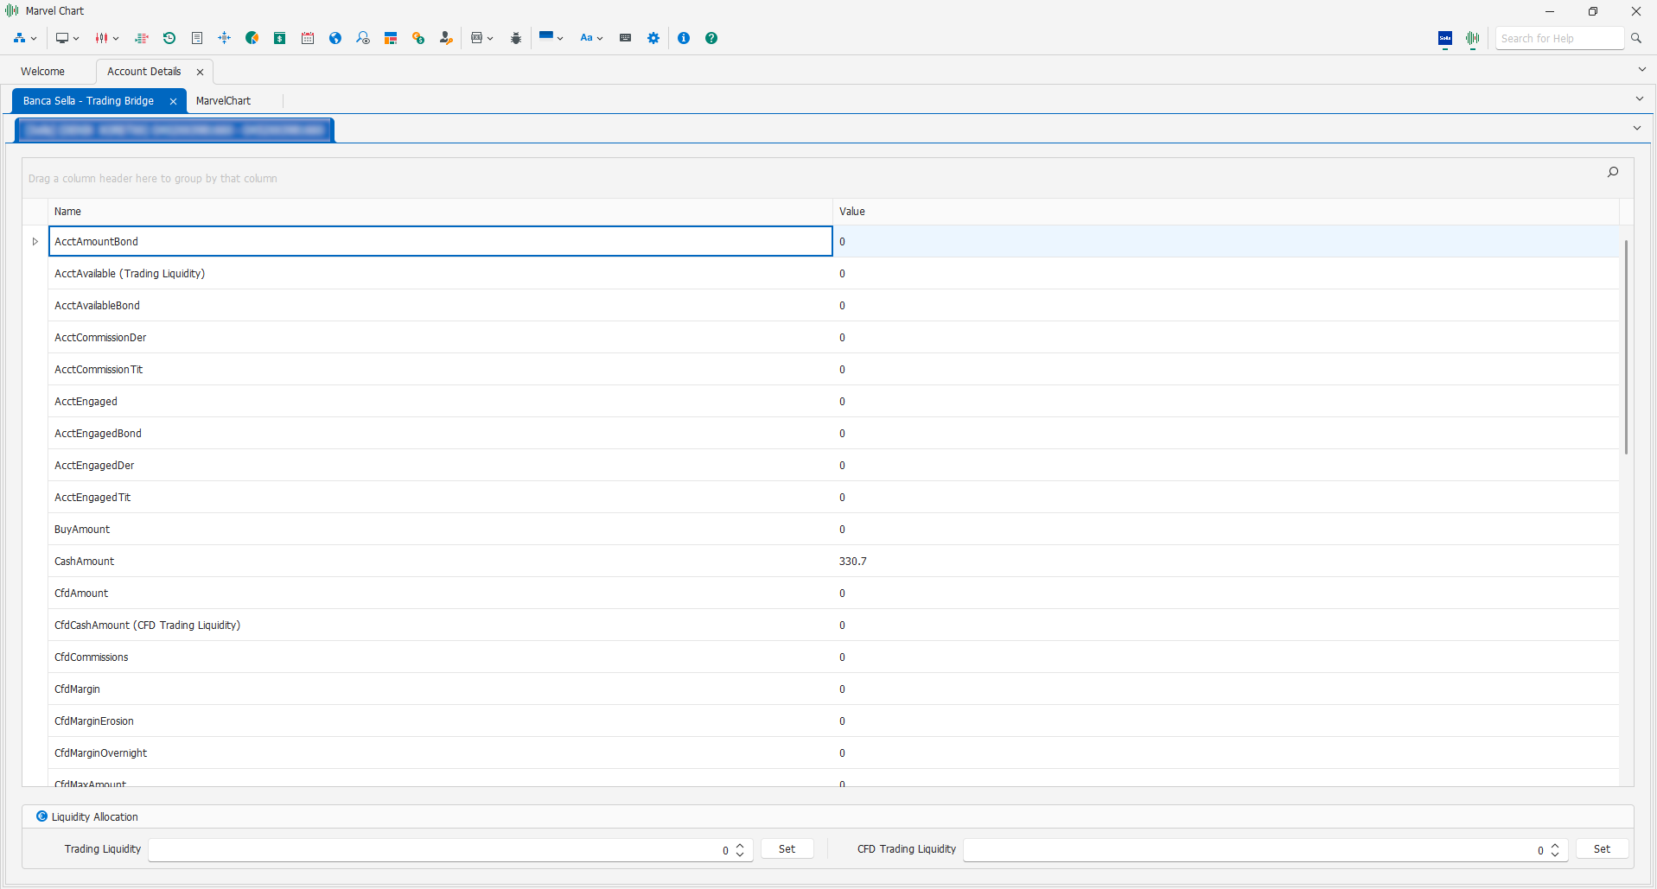The image size is (1657, 889).
Task: Click the bug icon in toolbar
Action: click(x=516, y=38)
